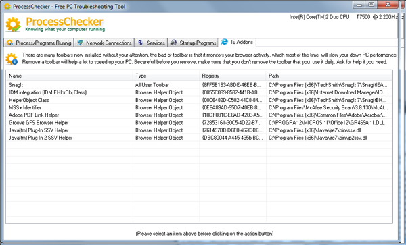
Task: Close the ProcessChecker window
Action: [x=387, y=5]
